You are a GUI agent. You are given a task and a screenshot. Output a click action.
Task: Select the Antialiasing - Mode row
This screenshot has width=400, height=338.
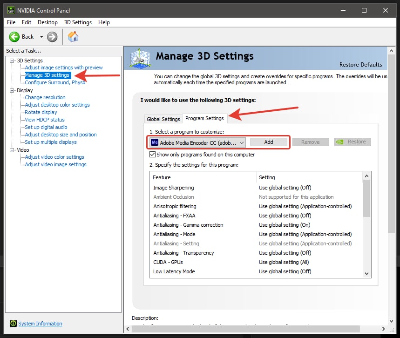click(x=256, y=234)
